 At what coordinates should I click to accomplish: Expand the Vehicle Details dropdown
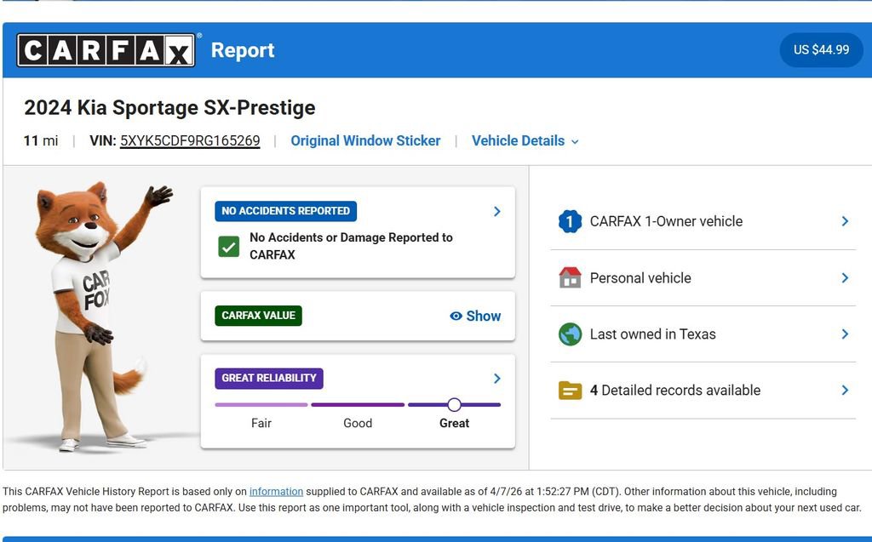[525, 140]
